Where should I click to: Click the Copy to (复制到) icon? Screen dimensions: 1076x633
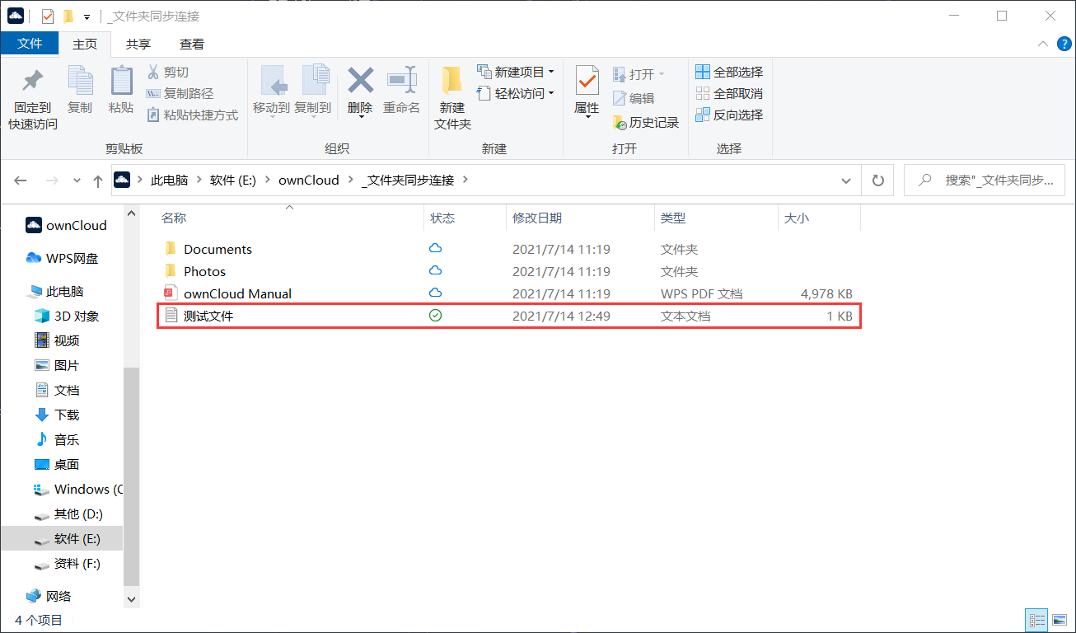[x=314, y=81]
